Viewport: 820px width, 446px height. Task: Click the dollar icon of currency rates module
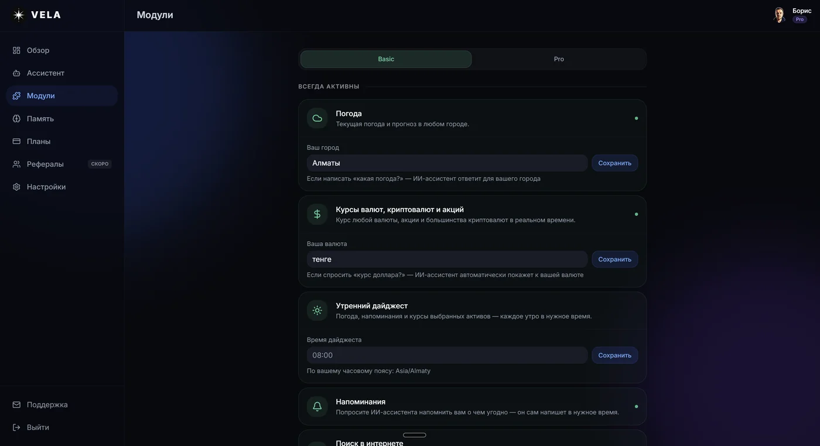317,214
